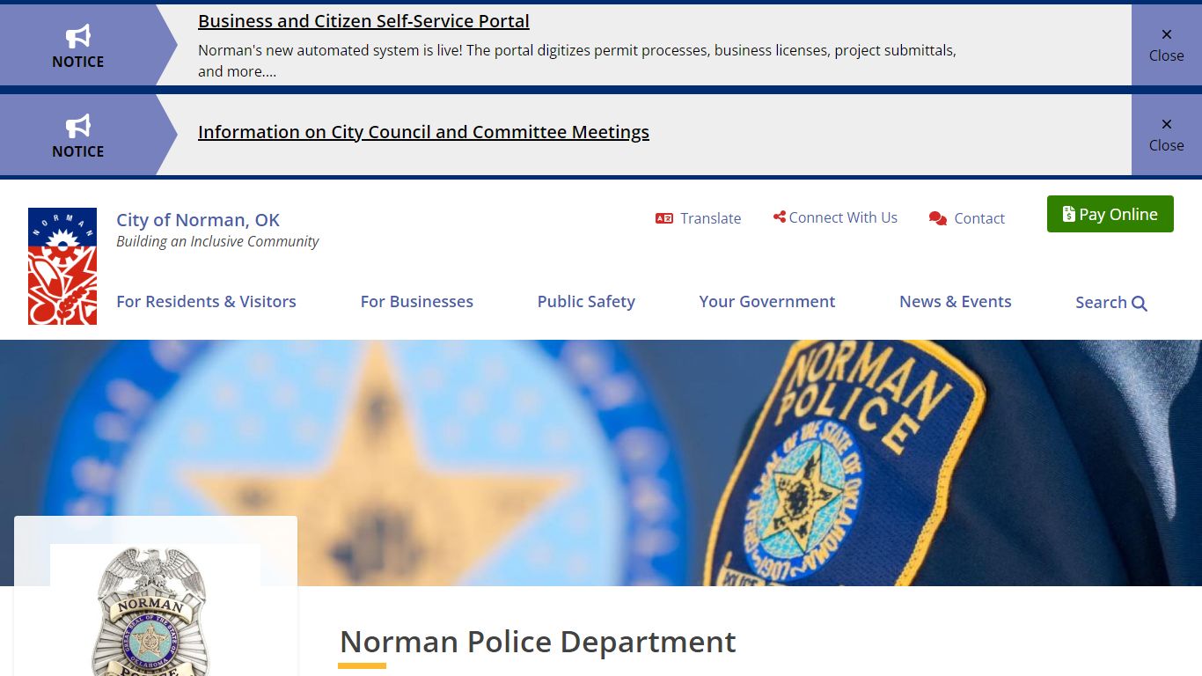Screen dimensions: 1202x676
Task: Click the Search menu label
Action: click(1101, 302)
